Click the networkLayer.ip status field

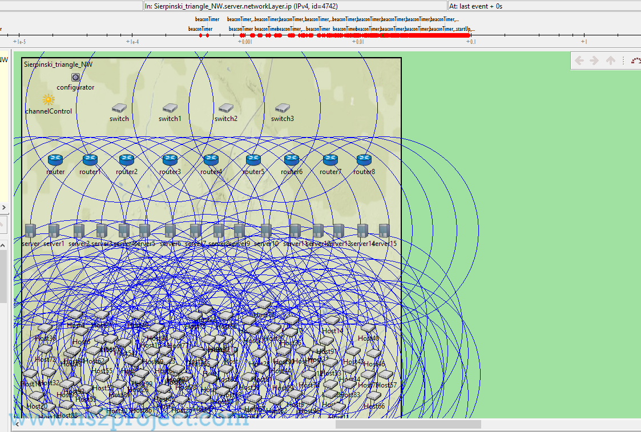tap(295, 6)
